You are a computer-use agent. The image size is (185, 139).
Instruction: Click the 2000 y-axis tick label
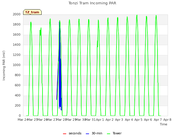coord(17,14)
